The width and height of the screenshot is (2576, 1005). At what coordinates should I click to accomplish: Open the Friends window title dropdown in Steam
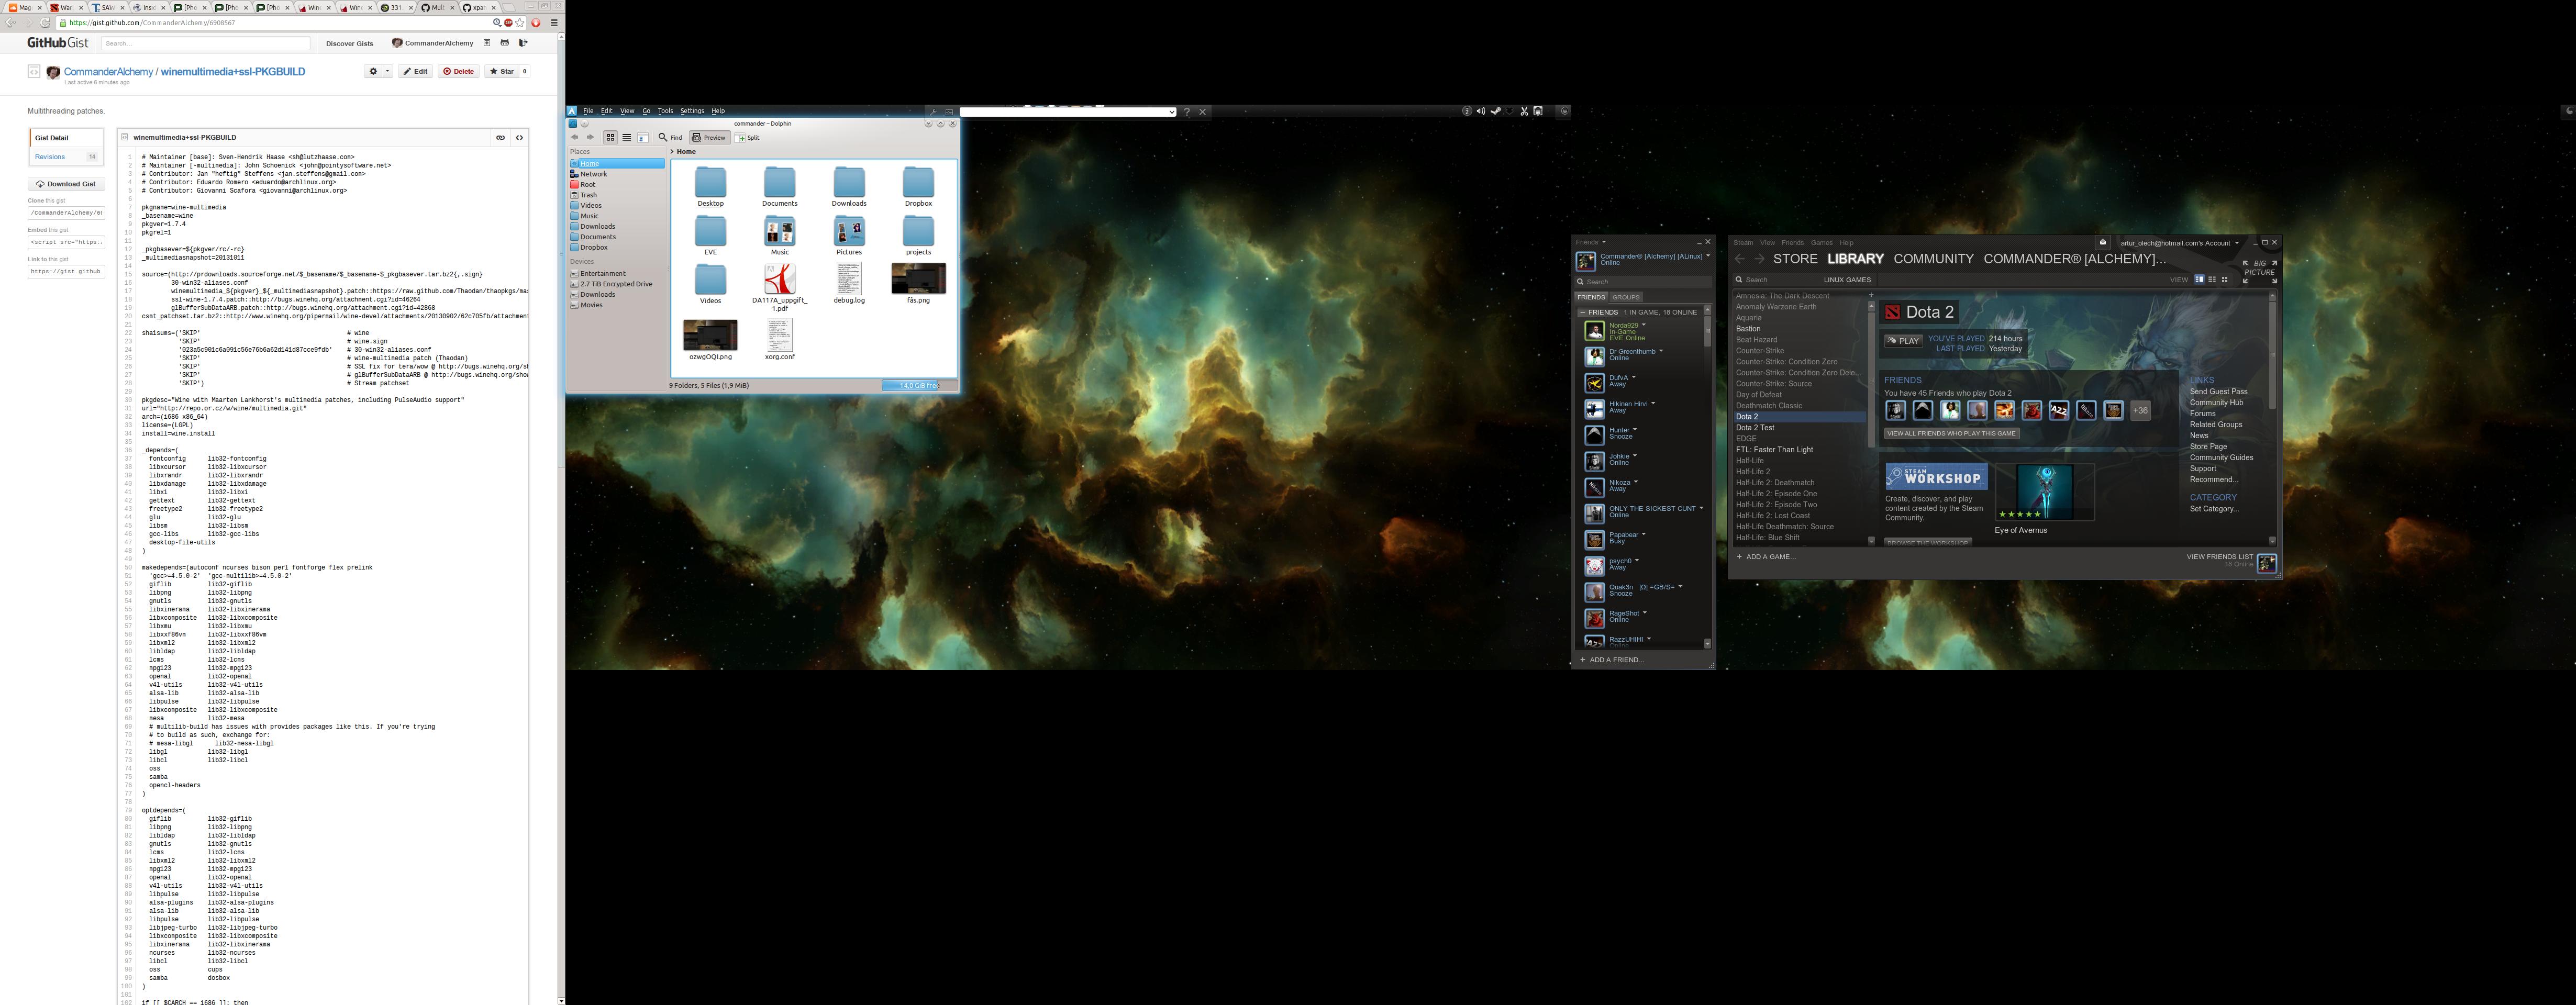tap(1604, 242)
